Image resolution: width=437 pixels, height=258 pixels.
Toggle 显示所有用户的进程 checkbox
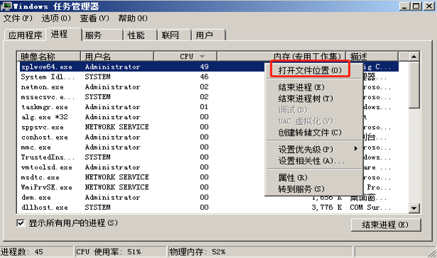click(21, 223)
